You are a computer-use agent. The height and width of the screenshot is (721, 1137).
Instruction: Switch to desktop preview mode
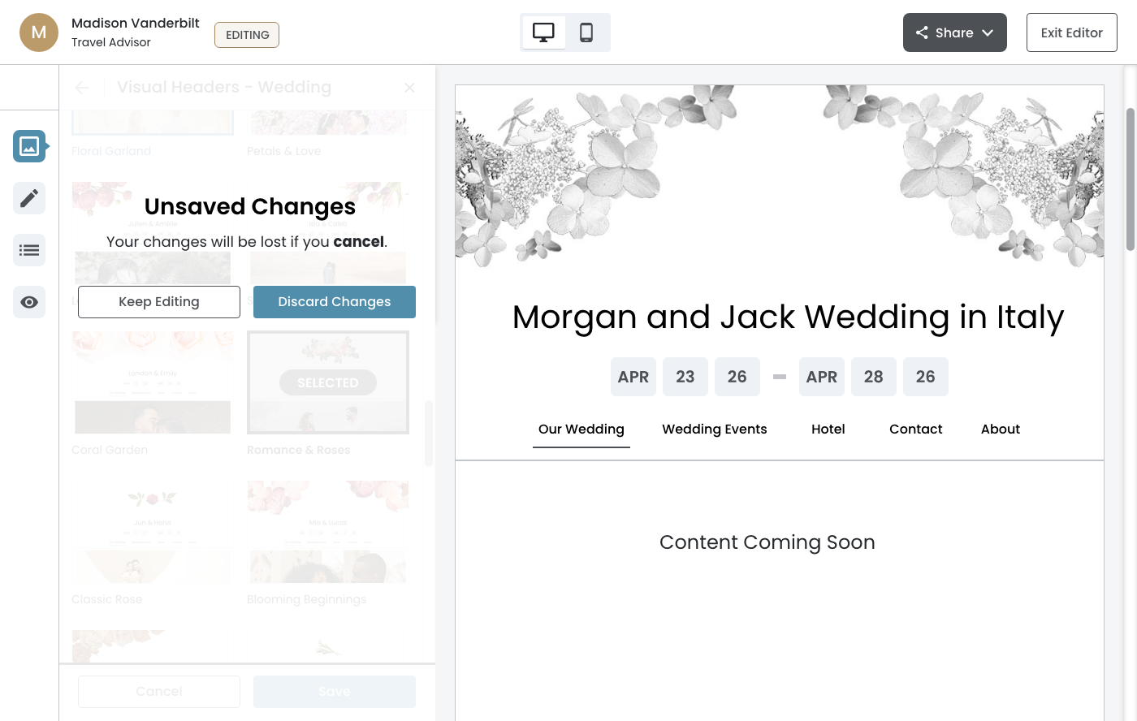tap(543, 32)
